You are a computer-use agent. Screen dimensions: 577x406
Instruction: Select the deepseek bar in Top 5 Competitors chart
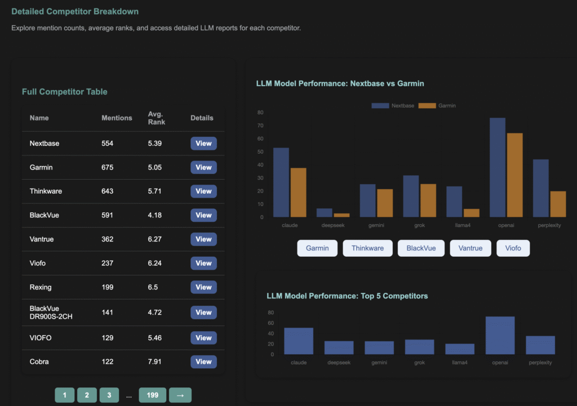tap(339, 347)
